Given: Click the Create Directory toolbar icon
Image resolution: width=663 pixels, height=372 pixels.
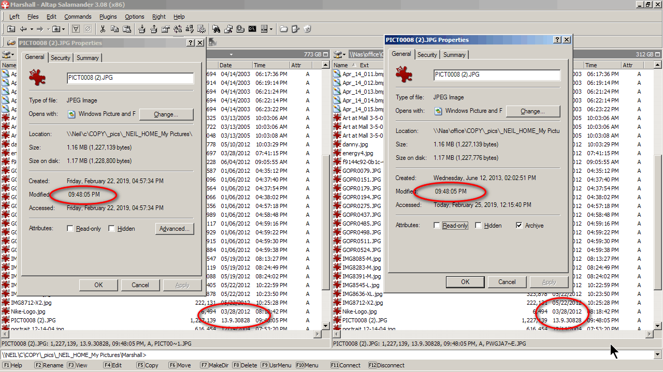Looking at the screenshot, I should pos(283,29).
